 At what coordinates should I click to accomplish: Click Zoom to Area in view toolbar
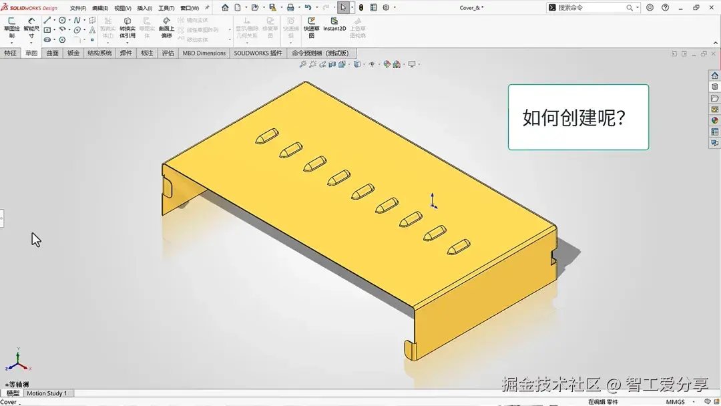click(x=313, y=64)
